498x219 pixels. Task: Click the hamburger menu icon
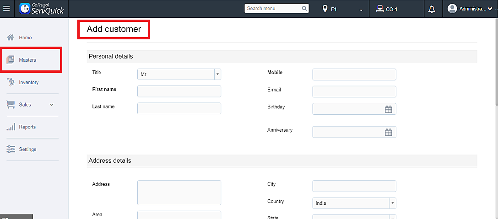click(x=6, y=9)
